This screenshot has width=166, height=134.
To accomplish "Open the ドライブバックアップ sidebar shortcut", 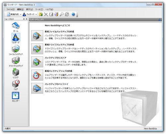I will click(16, 62).
